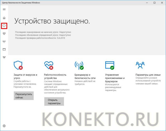
Task: Click large browser window icon with check
Action: [110, 65]
